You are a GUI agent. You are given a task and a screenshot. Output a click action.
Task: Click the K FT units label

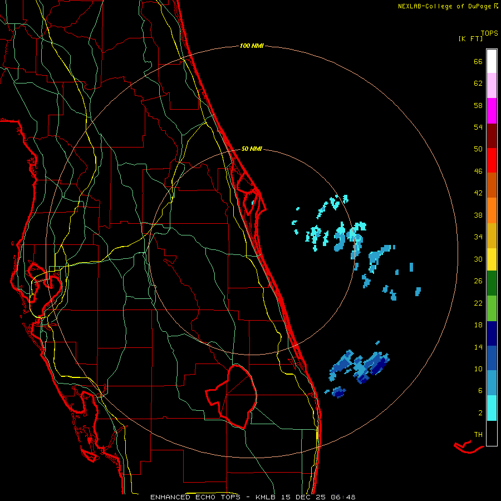click(470, 39)
